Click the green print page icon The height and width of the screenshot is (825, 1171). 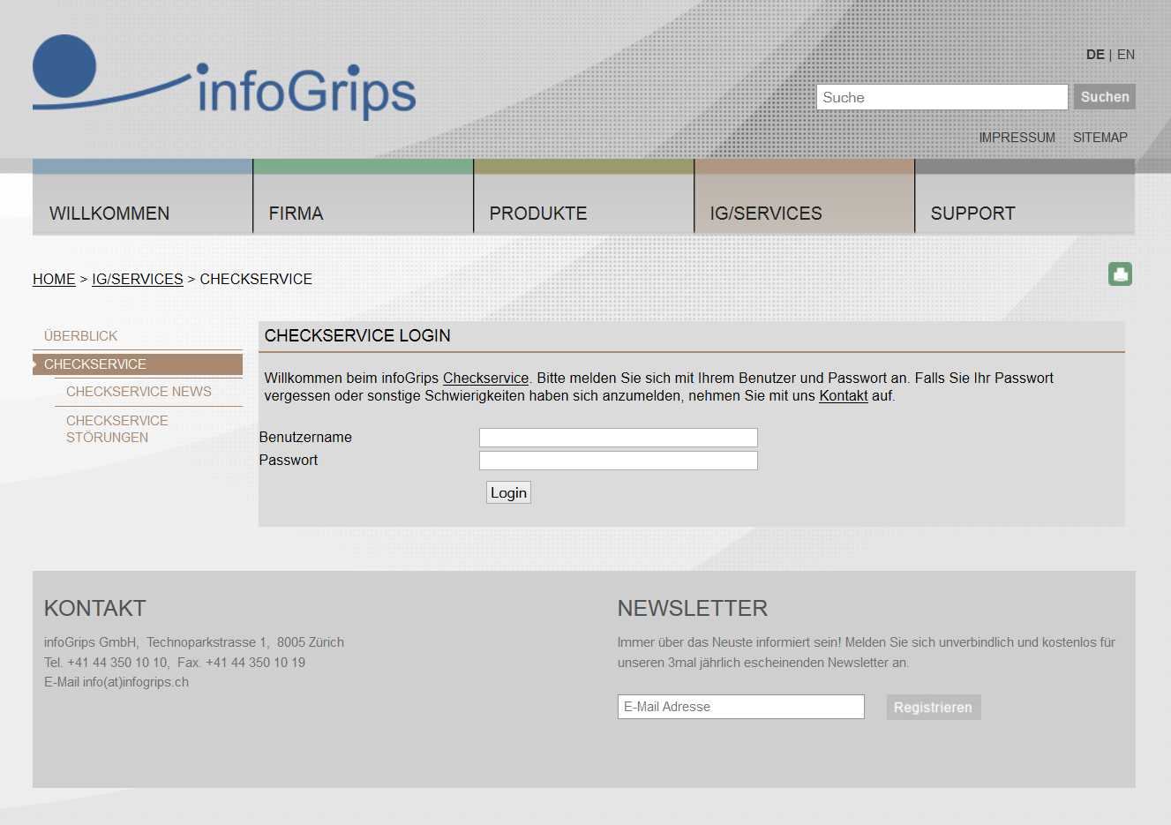pyautogui.click(x=1120, y=274)
